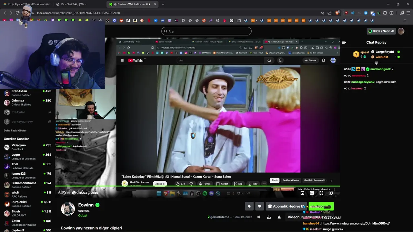Click wichlost in gifter leaderboard

click(385, 57)
